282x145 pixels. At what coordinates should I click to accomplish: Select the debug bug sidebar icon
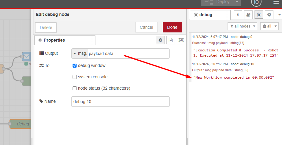pos(259,15)
